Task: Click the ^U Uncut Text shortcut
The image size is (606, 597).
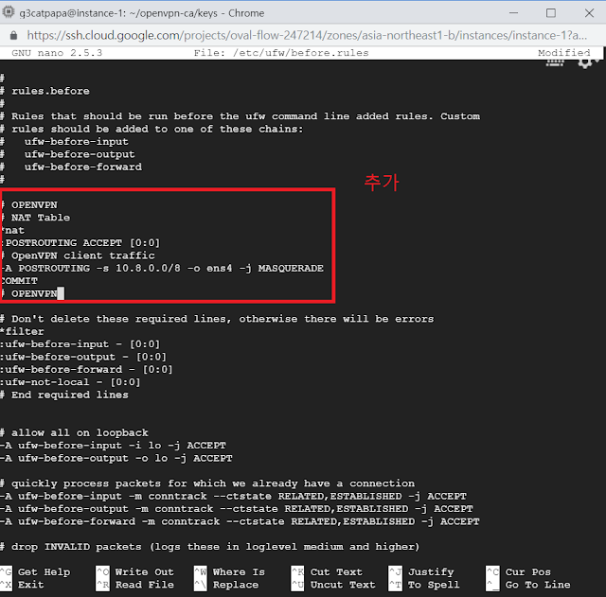Action: 333,585
